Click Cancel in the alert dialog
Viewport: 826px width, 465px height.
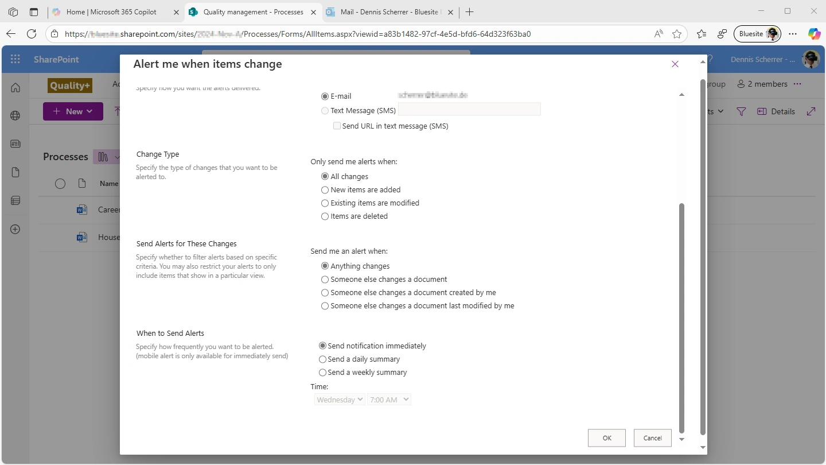click(x=653, y=438)
